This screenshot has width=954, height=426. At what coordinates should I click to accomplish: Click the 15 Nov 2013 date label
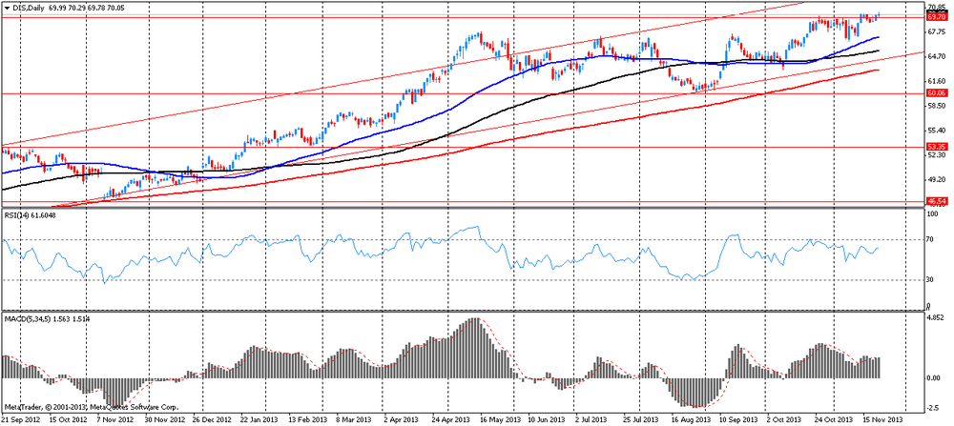[x=882, y=420]
